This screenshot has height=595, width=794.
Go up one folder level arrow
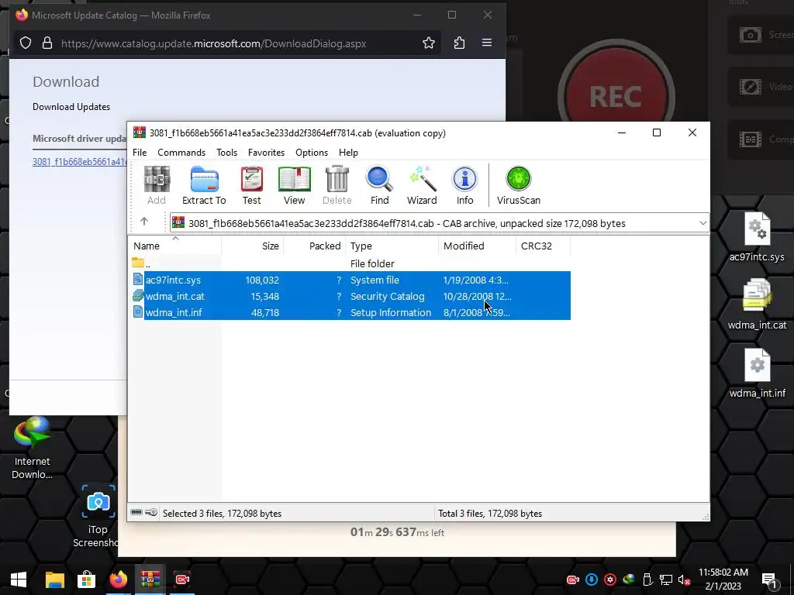(144, 222)
